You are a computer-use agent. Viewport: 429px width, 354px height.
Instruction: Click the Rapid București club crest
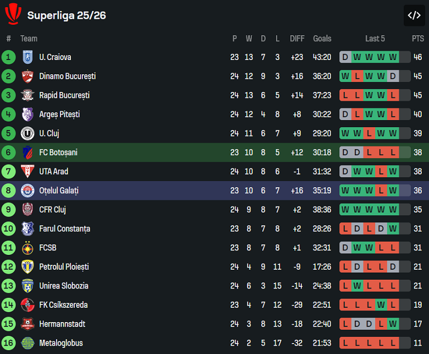click(x=27, y=95)
